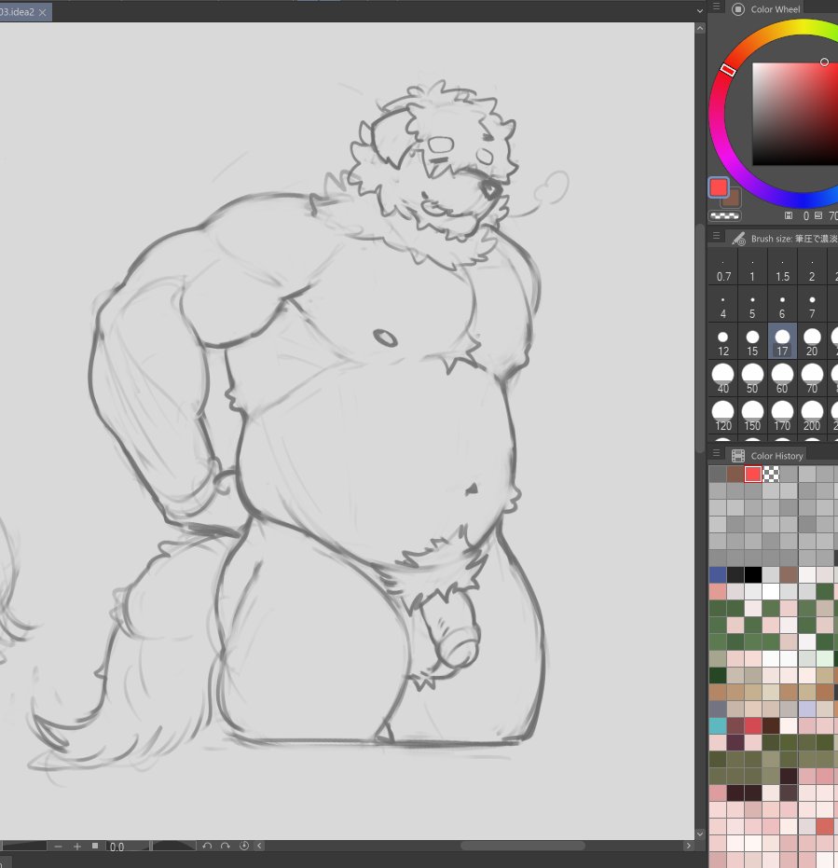The image size is (838, 868).
Task: Pick the transparent checker swatch in Color History
Action: 771,474
